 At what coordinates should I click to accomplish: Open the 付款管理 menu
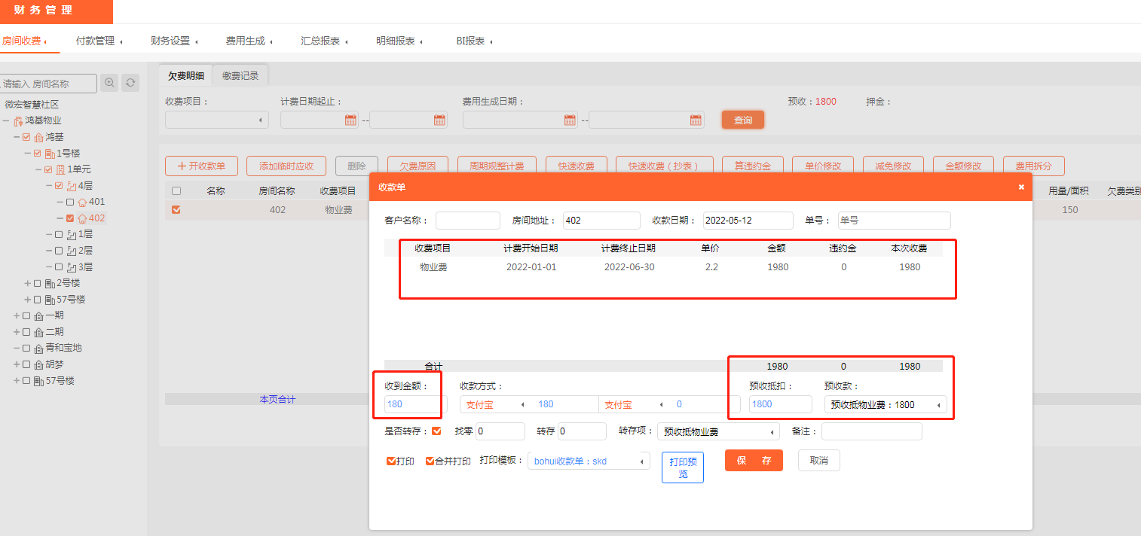click(x=99, y=41)
